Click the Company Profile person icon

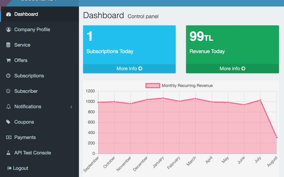tap(9, 29)
